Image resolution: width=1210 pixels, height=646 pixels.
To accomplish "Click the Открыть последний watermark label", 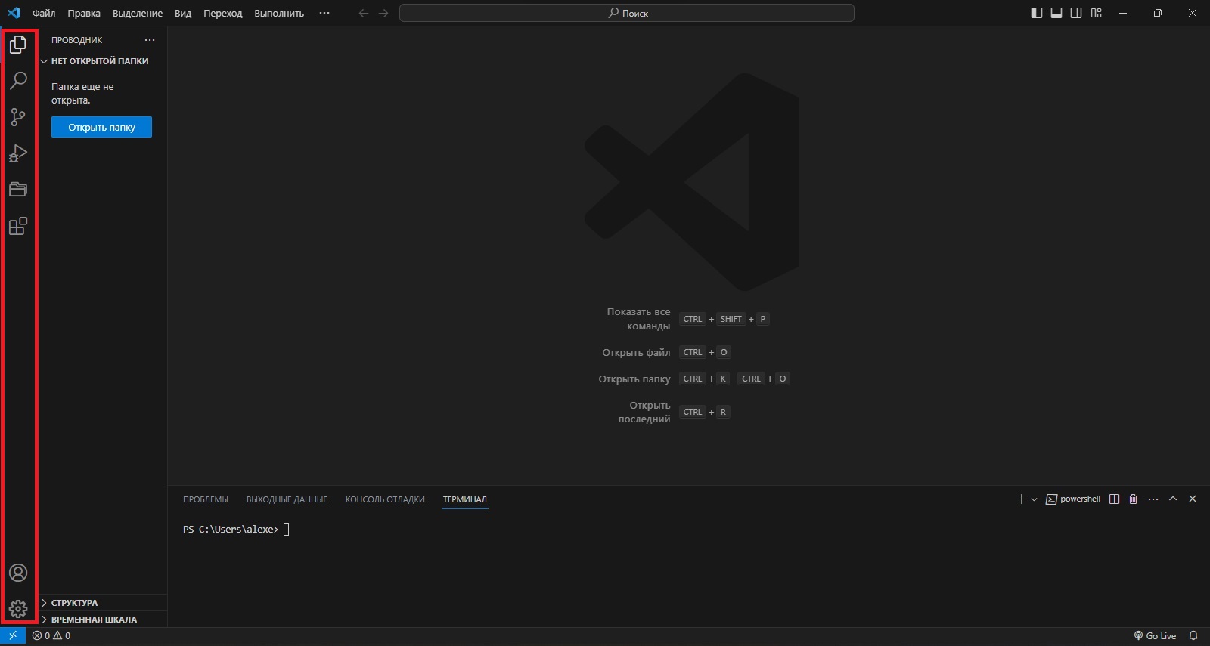I will [x=644, y=412].
